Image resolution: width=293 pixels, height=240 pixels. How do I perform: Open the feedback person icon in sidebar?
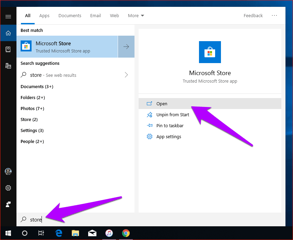pyautogui.click(x=8, y=204)
